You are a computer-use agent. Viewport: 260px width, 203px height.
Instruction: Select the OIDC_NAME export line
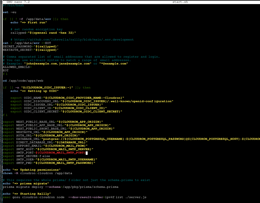click(67, 98)
